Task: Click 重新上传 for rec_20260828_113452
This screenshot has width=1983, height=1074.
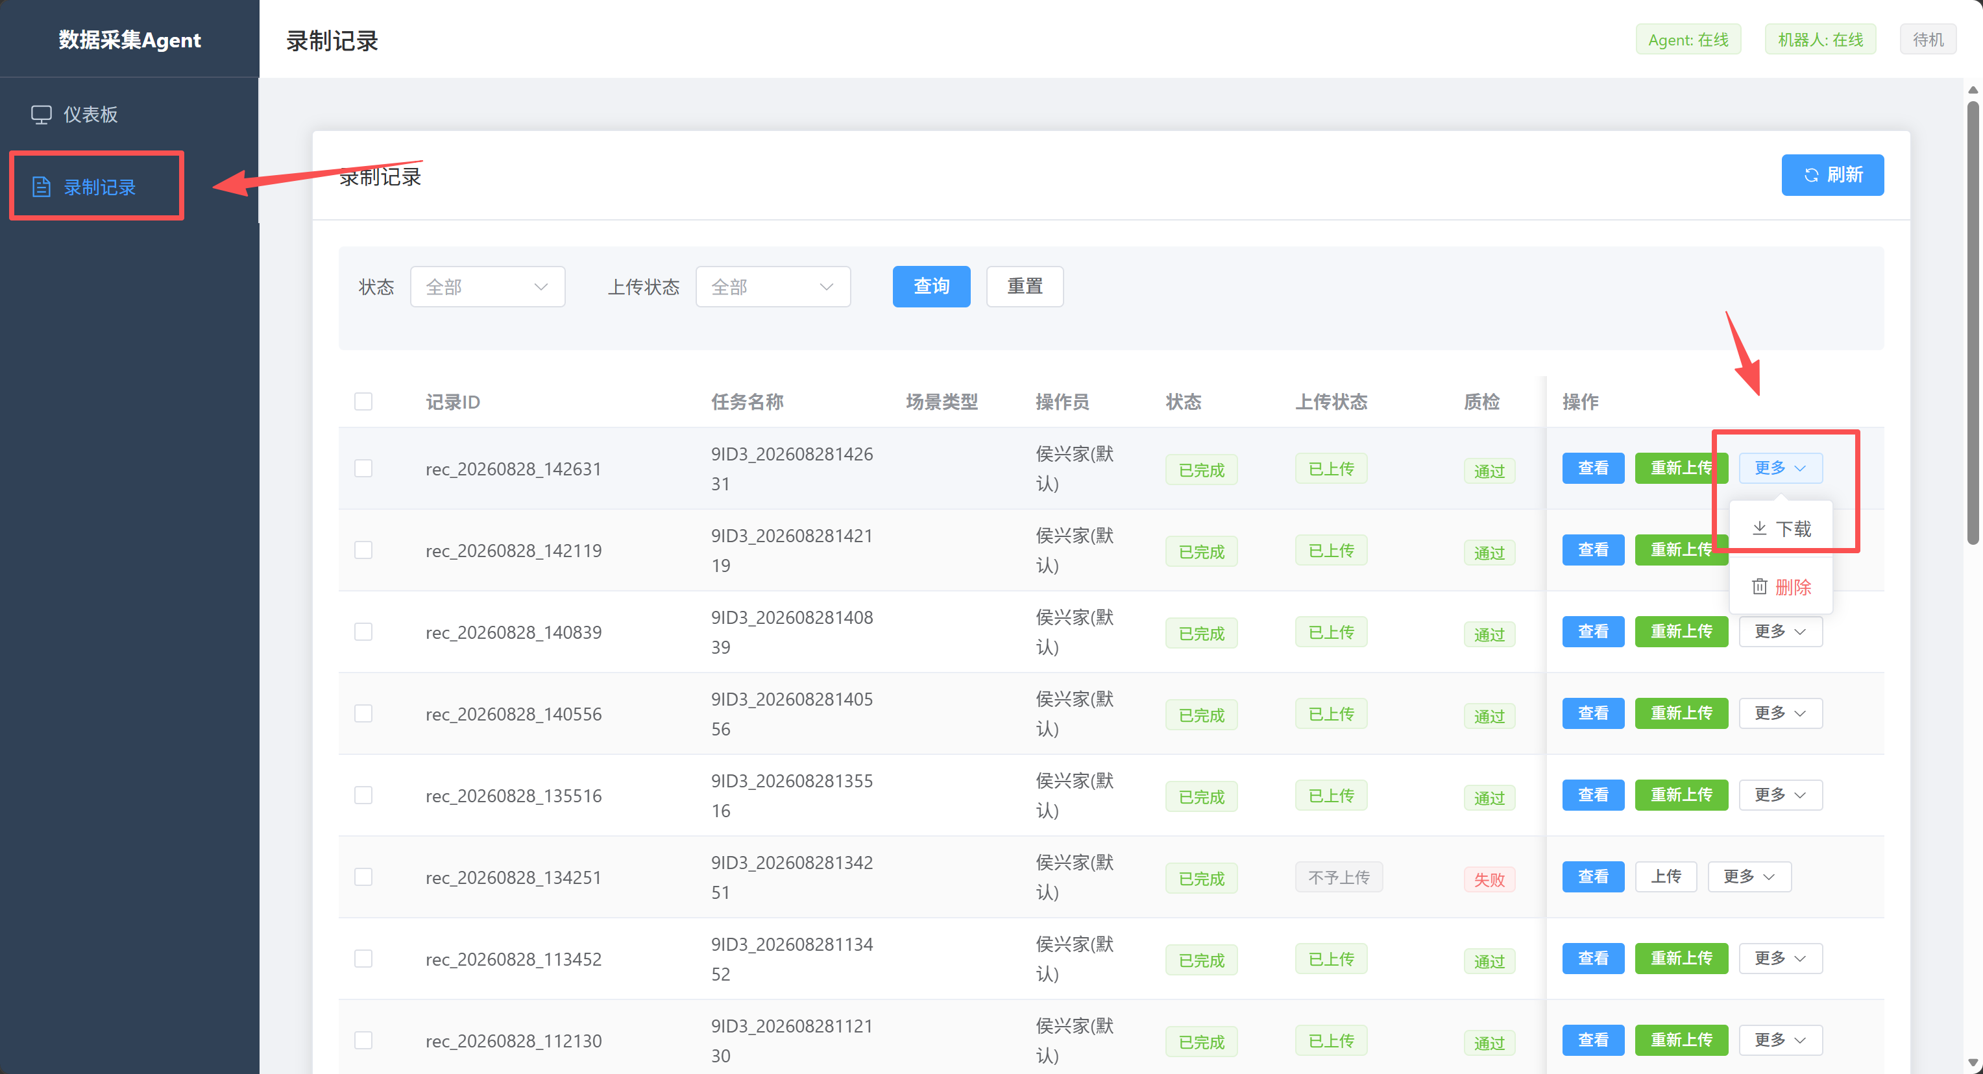Action: pyautogui.click(x=1681, y=959)
